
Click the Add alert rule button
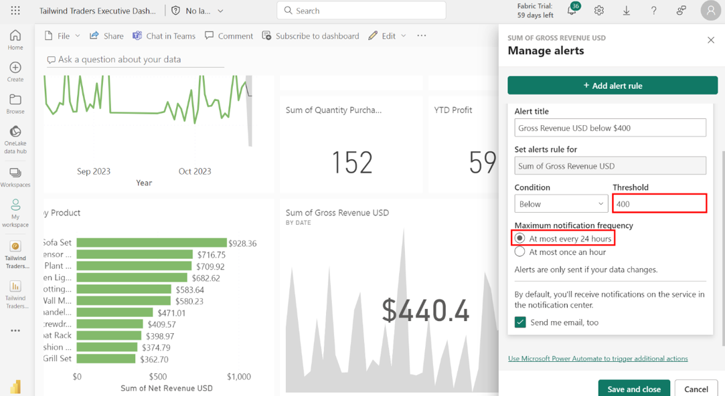[x=613, y=86]
